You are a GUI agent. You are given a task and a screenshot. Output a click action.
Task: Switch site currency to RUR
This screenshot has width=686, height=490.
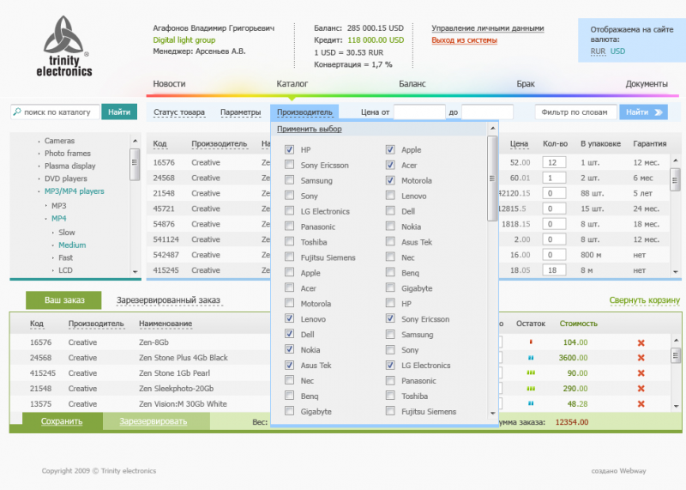point(598,51)
